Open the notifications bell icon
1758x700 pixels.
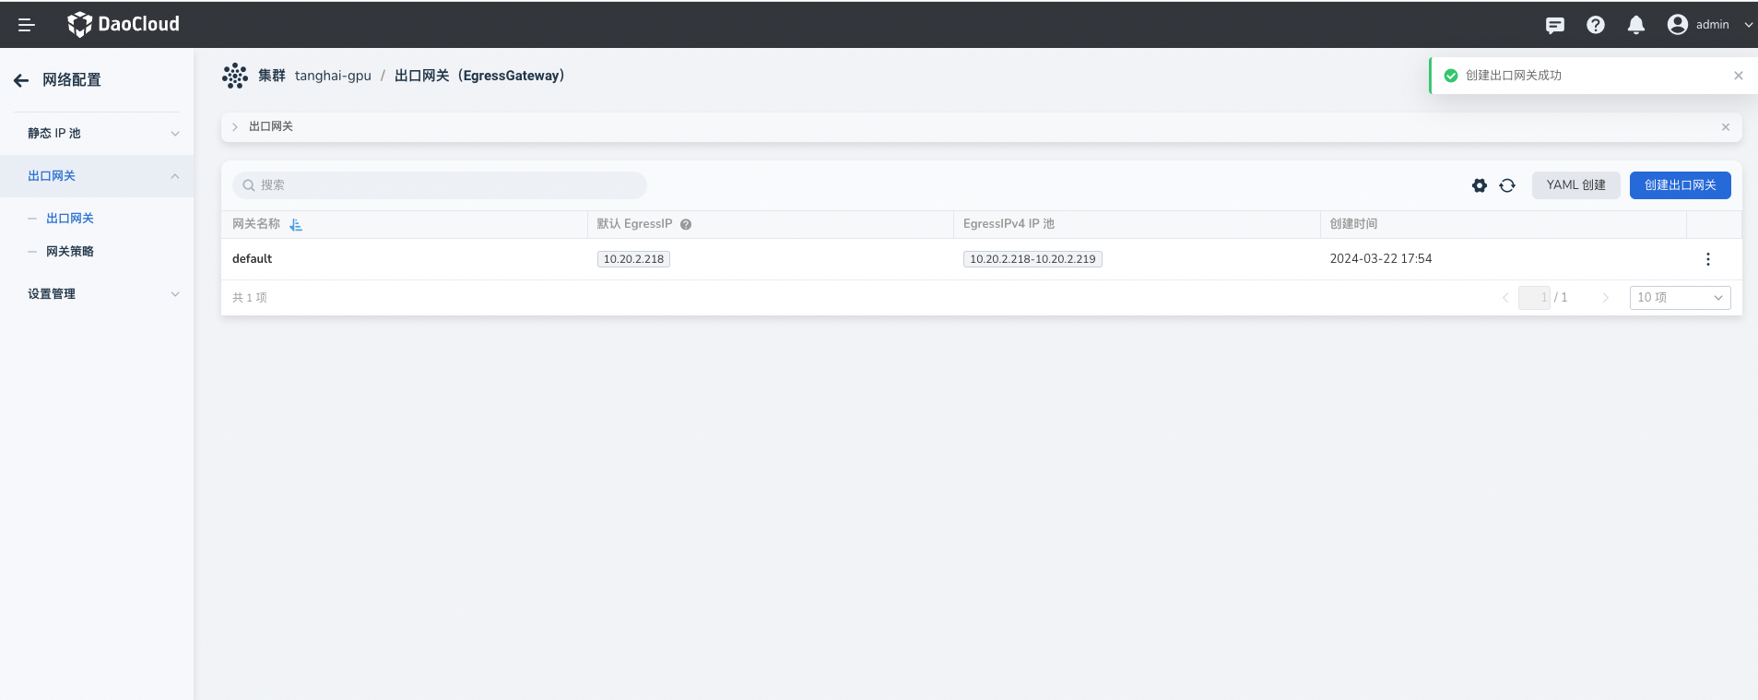(x=1635, y=25)
